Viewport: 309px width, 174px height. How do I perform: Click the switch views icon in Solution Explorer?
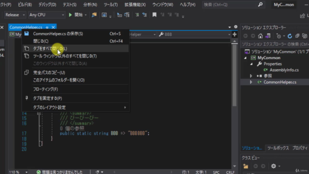pos(268,36)
